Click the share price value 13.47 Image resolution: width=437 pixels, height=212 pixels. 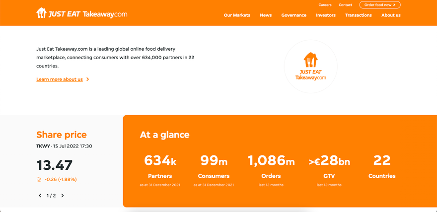click(54, 165)
